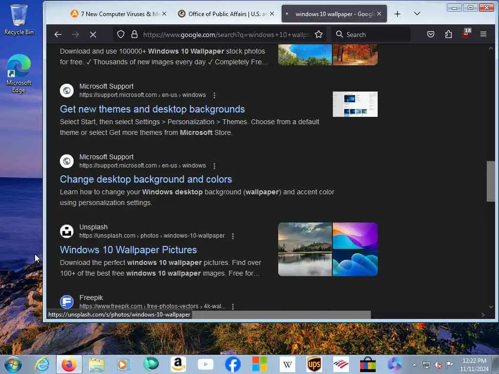Viewport: 499px width, 374px height.
Task: Open the Freepik result's three-dot menu
Action: (233, 307)
